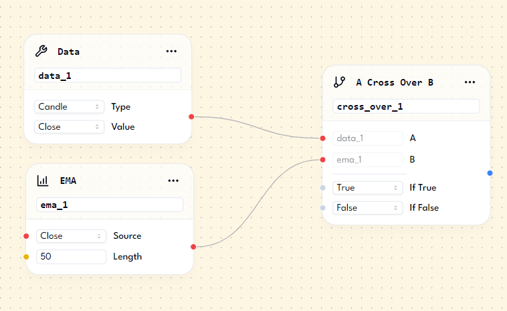Click the input port beside If True
The image size is (507, 311).
coord(322,188)
